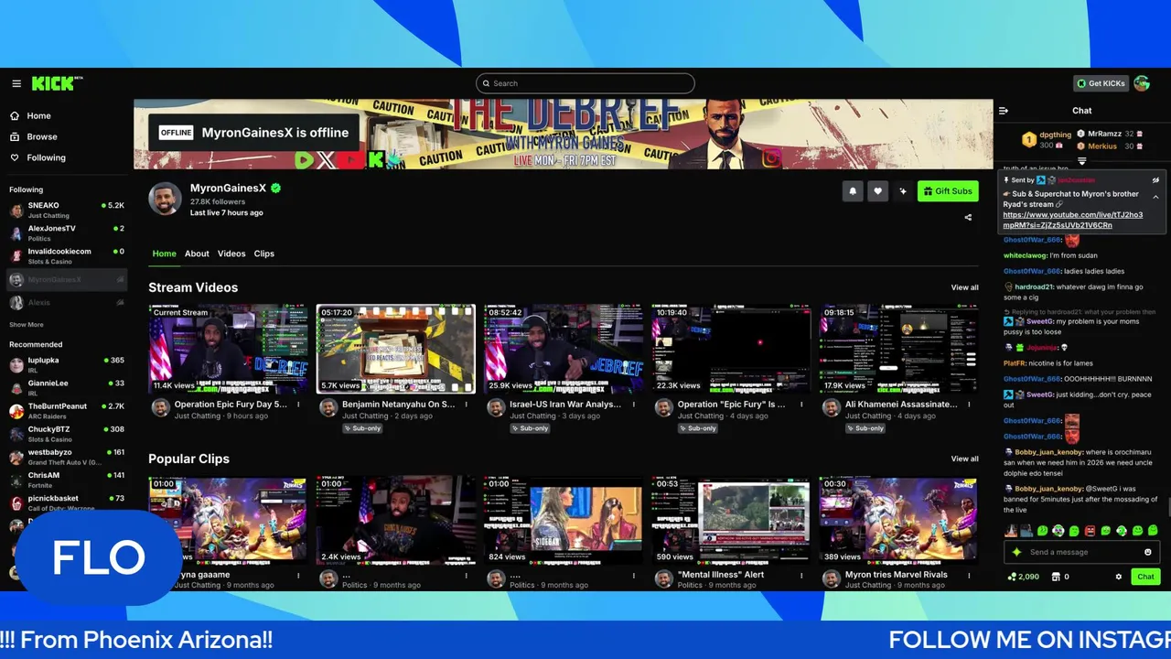Screen dimensions: 1171x659
Task: Open options for Myron tries Marvel Rivals clip
Action: (x=969, y=575)
